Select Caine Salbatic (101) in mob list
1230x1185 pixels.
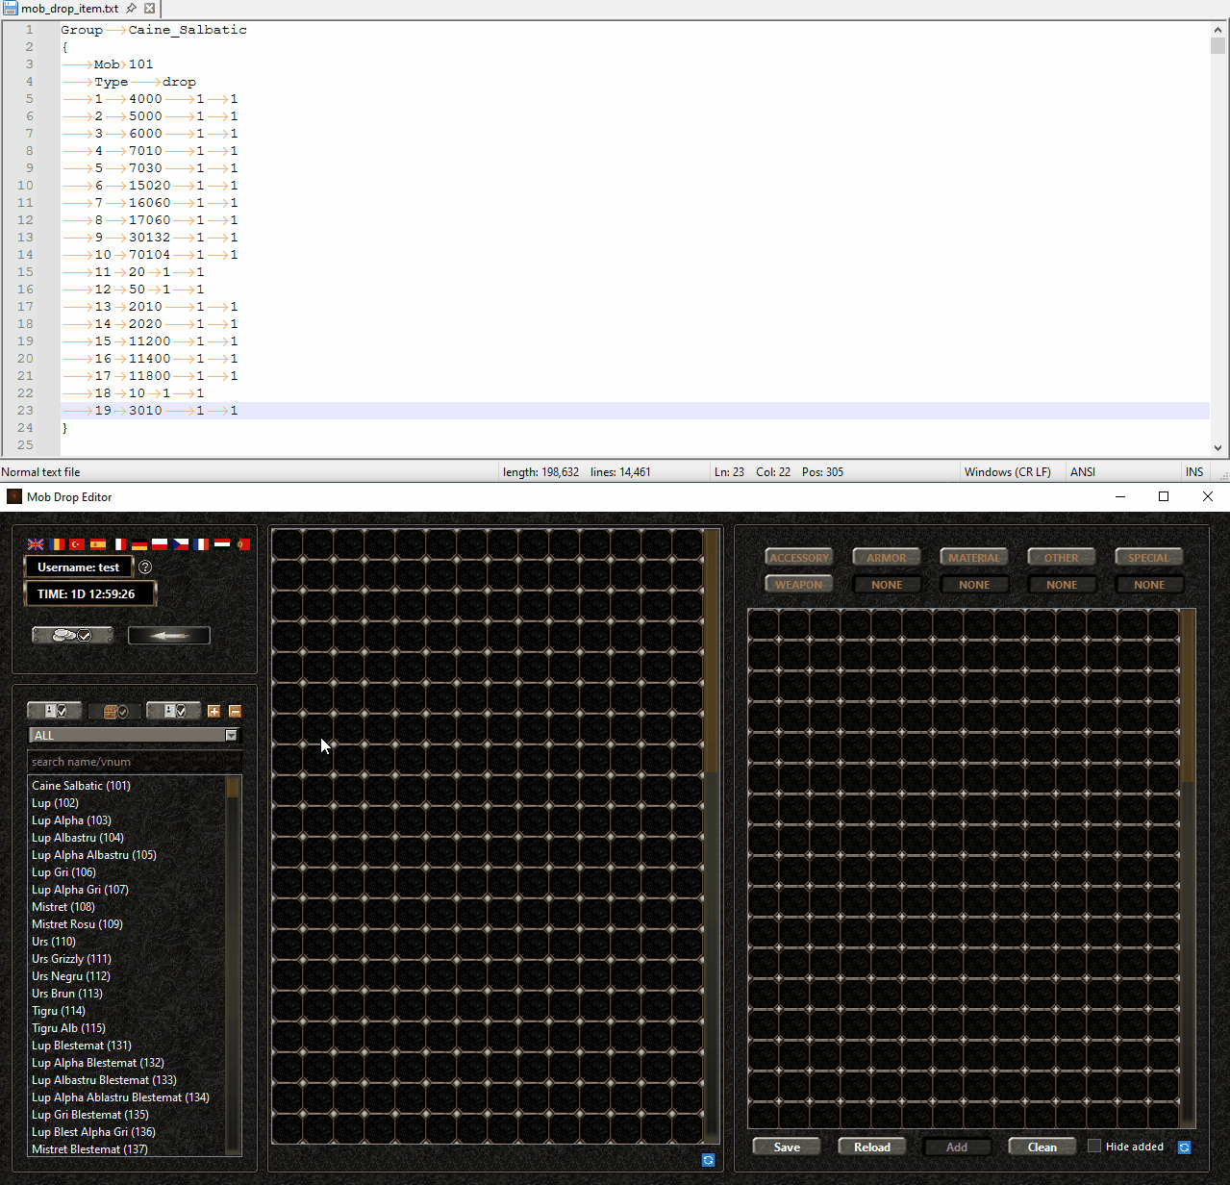[x=81, y=786]
